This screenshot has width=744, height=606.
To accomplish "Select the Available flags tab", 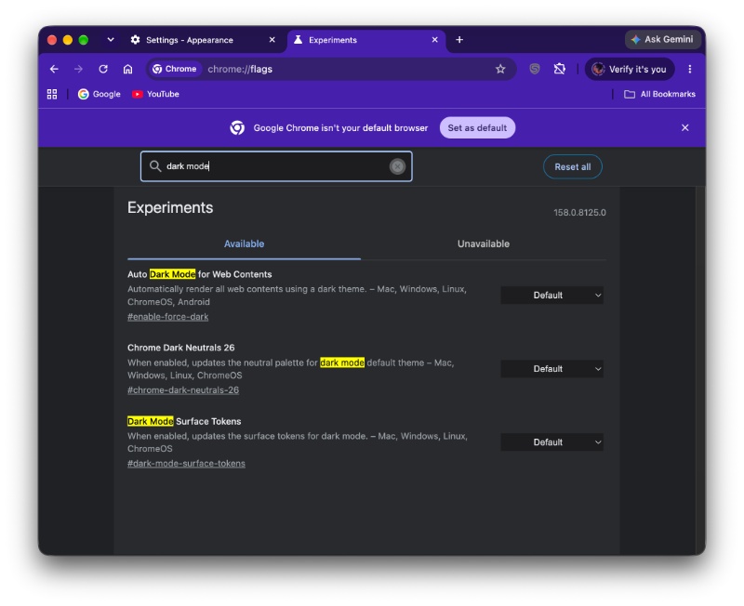I will (244, 244).
